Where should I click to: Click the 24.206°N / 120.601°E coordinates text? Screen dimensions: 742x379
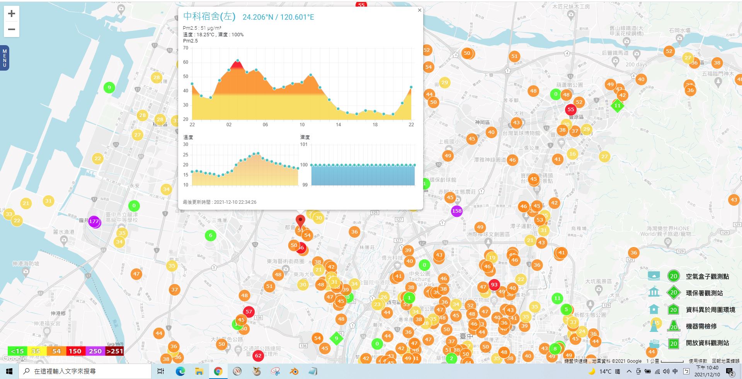[278, 17]
